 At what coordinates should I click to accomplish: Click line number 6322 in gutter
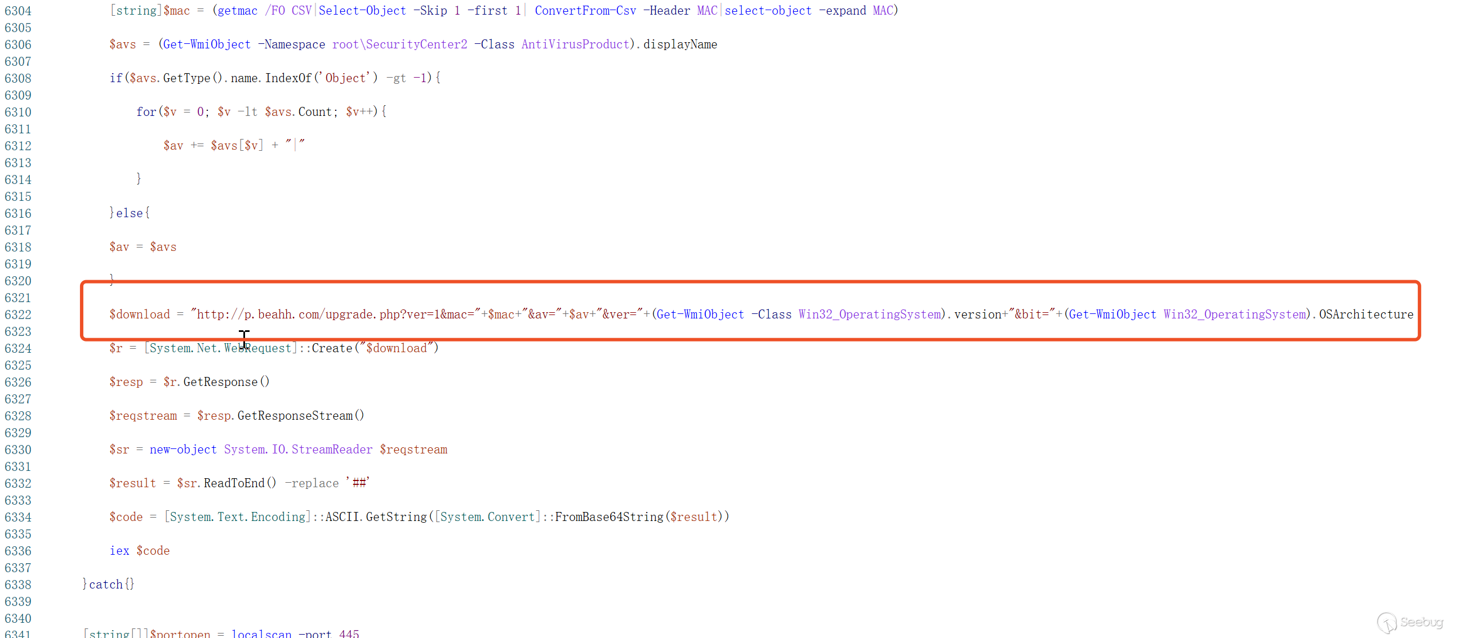pos(18,315)
